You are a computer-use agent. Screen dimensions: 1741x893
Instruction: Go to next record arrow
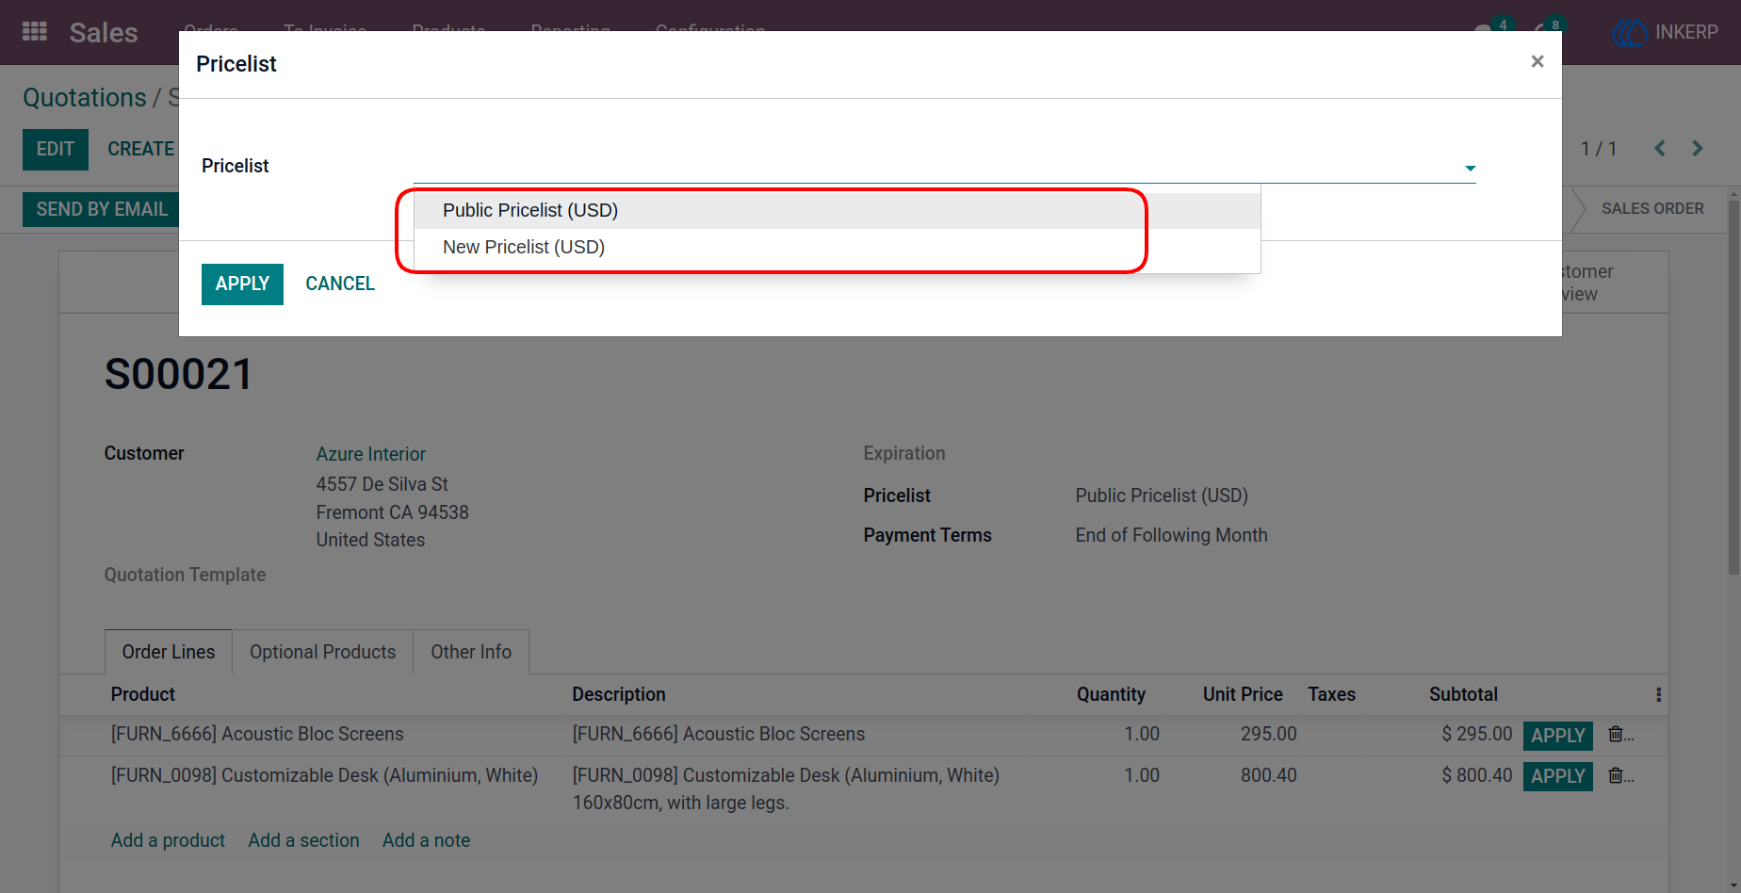(x=1698, y=148)
